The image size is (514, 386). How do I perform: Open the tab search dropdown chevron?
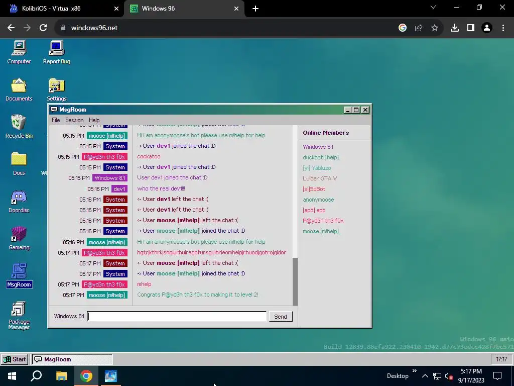433,7
